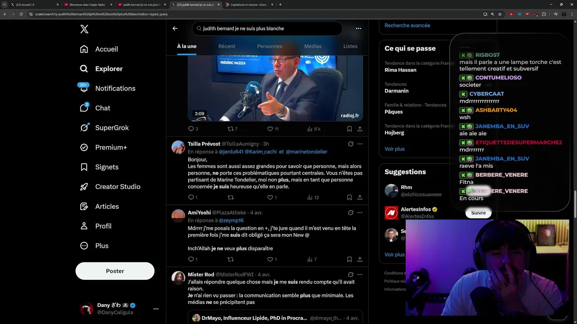
Task: Open Articles in the sidebar
Action: point(99,207)
